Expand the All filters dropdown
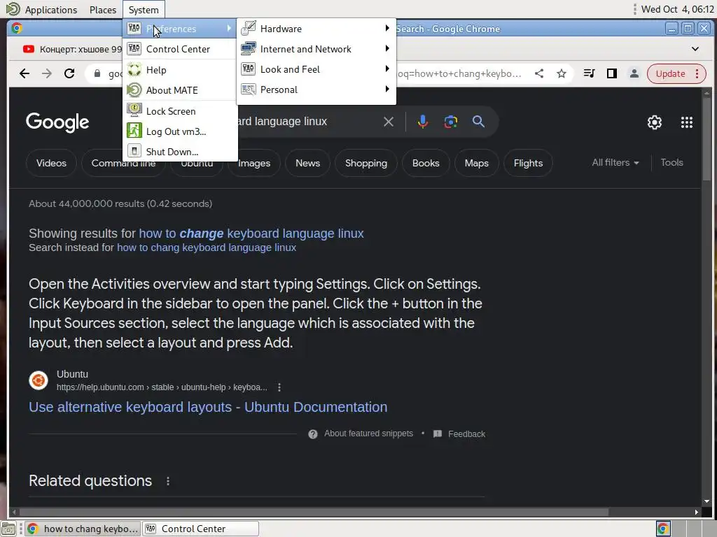Screen dimensions: 717x537 pos(615,162)
